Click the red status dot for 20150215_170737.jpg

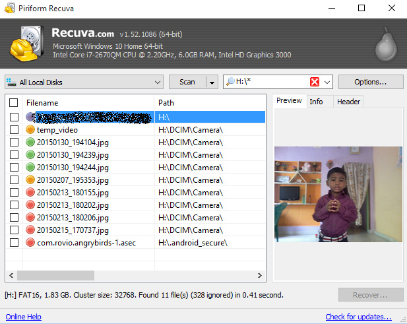[30, 230]
